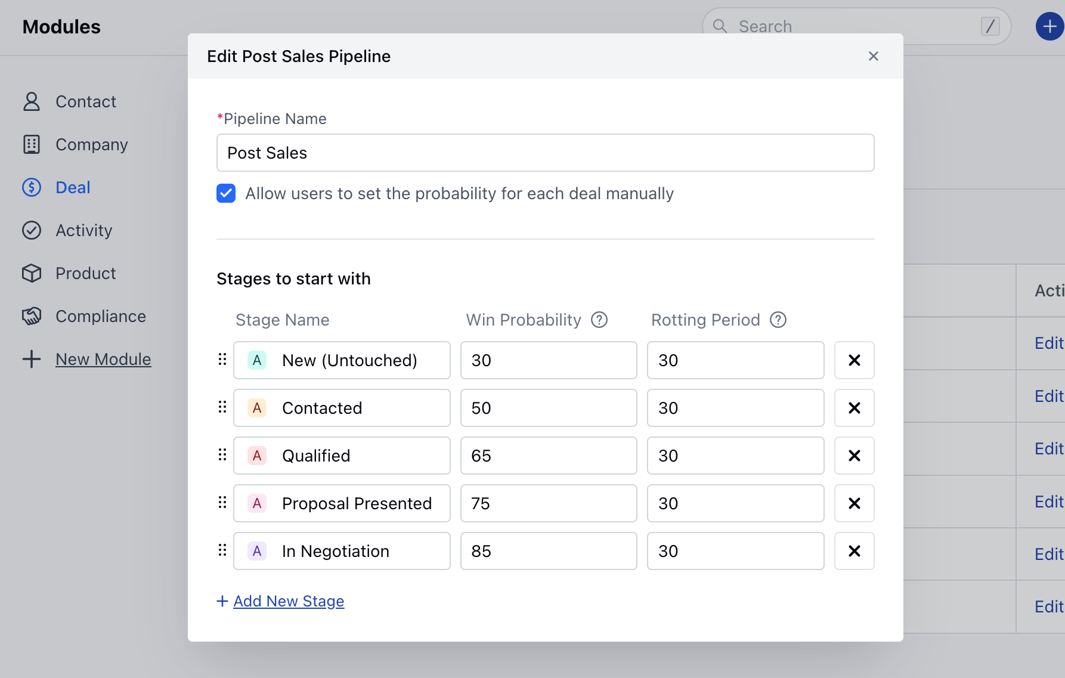
Task: Click Win Probability field for Qualified
Action: 549,456
